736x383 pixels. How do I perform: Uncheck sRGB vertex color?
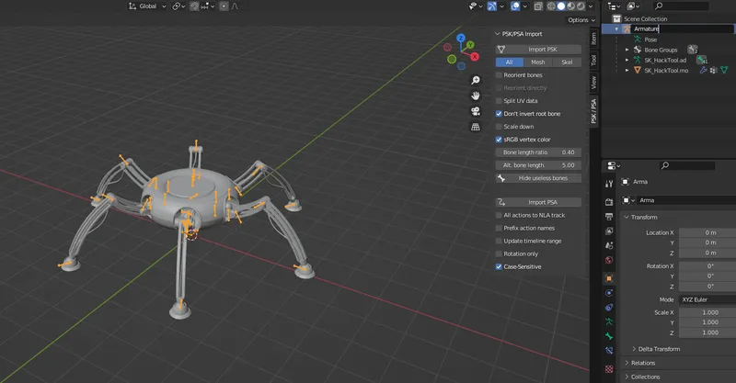click(499, 140)
